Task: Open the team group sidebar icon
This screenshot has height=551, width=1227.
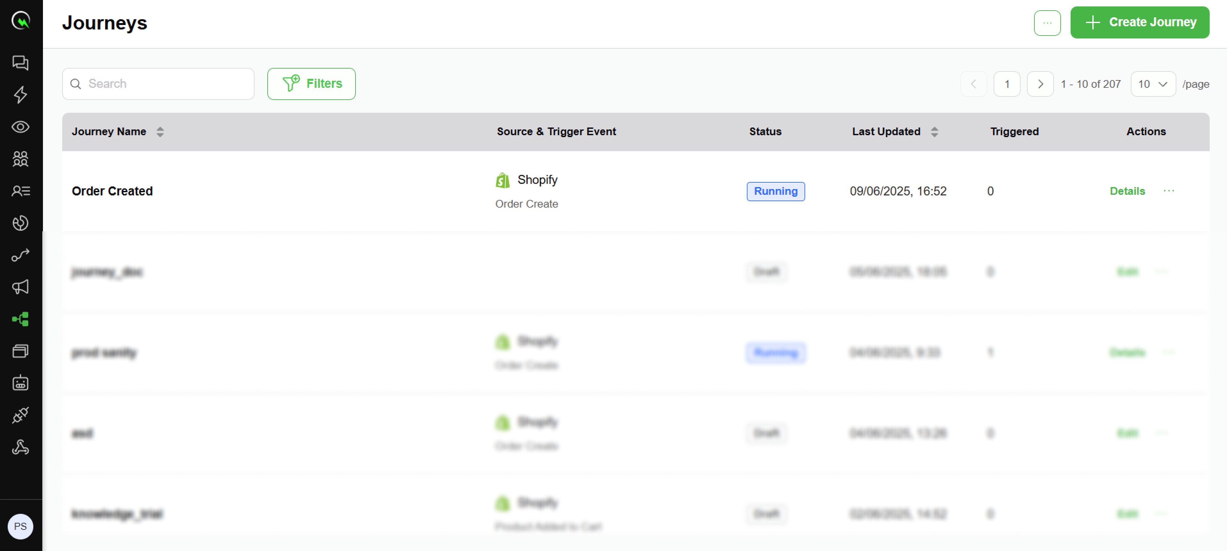Action: [21, 159]
